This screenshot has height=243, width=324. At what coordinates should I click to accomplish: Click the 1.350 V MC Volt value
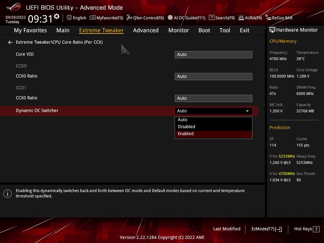click(276, 111)
